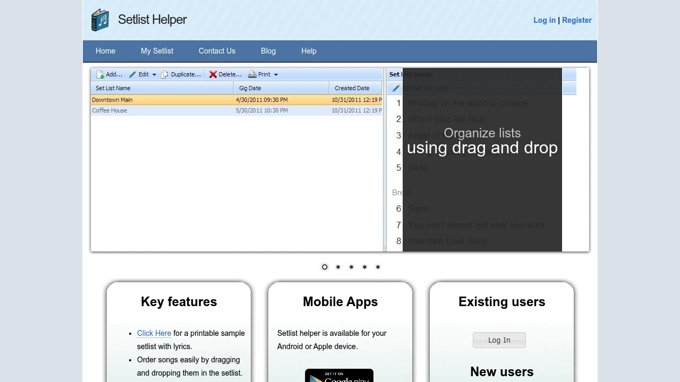
Task: Sort by the Set List Name column header
Action: pyautogui.click(x=162, y=88)
